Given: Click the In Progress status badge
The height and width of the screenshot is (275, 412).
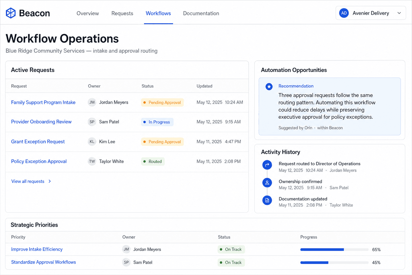Looking at the screenshot, I should tap(157, 122).
